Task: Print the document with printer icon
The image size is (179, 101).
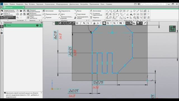Action: click(x=17, y=14)
